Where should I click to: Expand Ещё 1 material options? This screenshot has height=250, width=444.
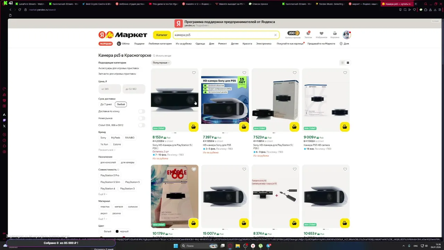click(103, 219)
